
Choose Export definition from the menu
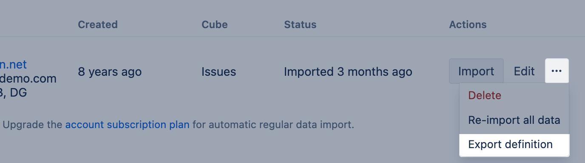point(514,145)
